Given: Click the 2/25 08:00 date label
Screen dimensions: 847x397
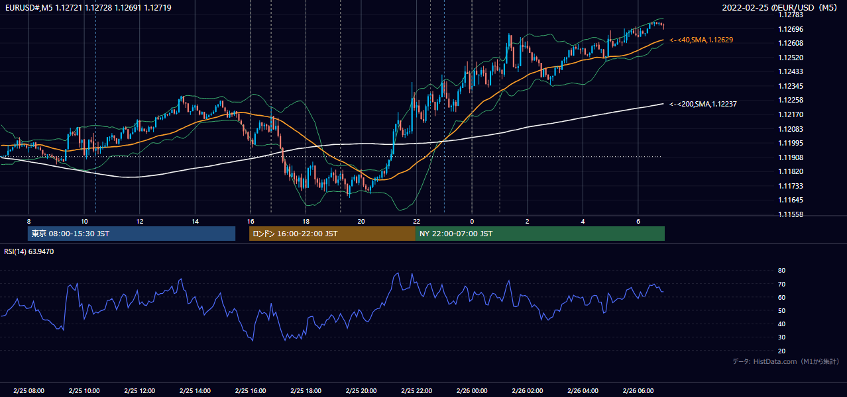Looking at the screenshot, I should [x=28, y=390].
